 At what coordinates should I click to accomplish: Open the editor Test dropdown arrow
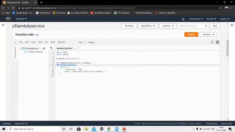pos(85,42)
